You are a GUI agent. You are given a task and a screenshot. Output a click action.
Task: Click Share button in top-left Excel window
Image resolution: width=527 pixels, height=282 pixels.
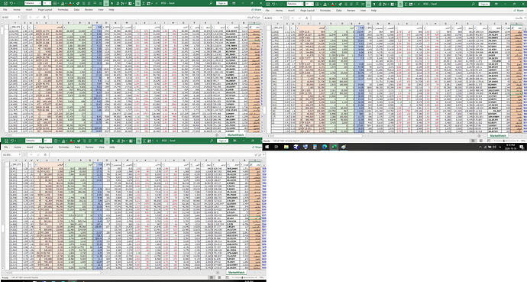[x=256, y=10]
